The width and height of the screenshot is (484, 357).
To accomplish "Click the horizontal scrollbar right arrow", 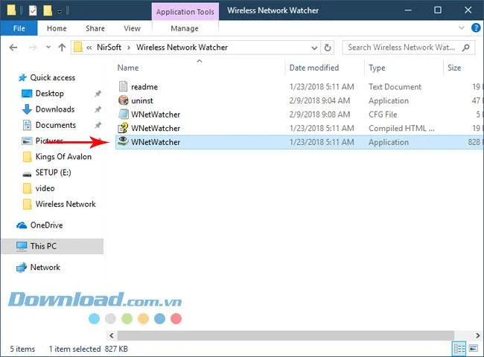I will (477, 335).
